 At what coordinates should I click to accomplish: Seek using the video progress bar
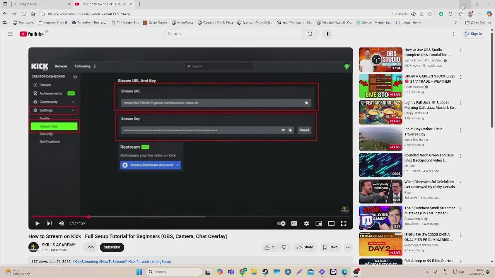click(x=190, y=217)
